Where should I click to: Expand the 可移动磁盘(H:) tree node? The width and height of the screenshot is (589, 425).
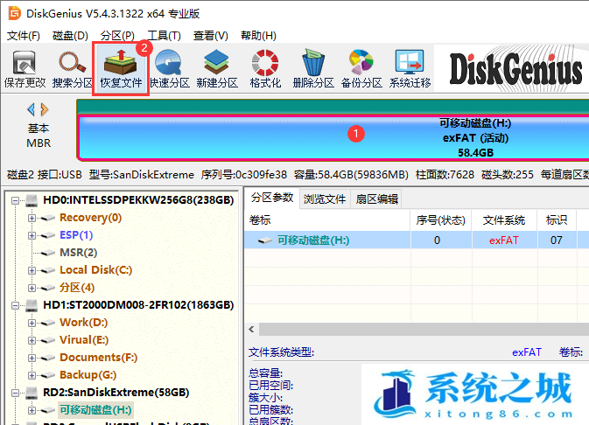[32, 410]
